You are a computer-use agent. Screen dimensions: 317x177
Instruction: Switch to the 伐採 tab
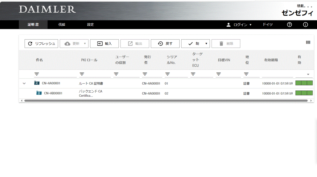coord(62,25)
